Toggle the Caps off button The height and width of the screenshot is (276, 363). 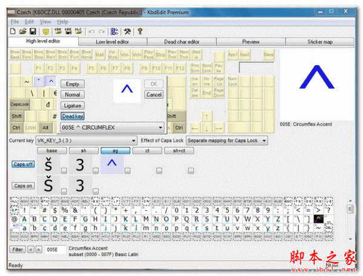click(x=23, y=164)
